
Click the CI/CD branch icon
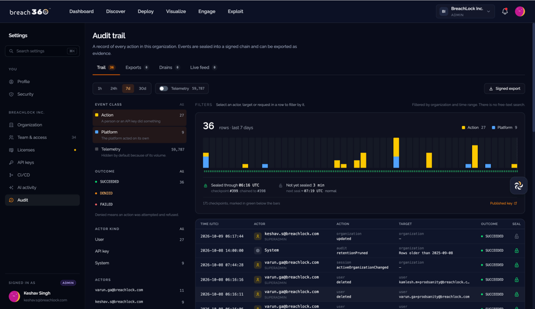tap(11, 175)
